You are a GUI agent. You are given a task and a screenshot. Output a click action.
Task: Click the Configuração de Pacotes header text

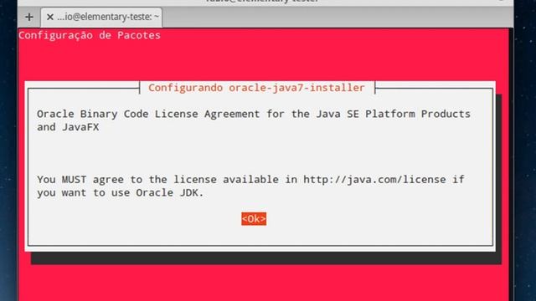(90, 35)
